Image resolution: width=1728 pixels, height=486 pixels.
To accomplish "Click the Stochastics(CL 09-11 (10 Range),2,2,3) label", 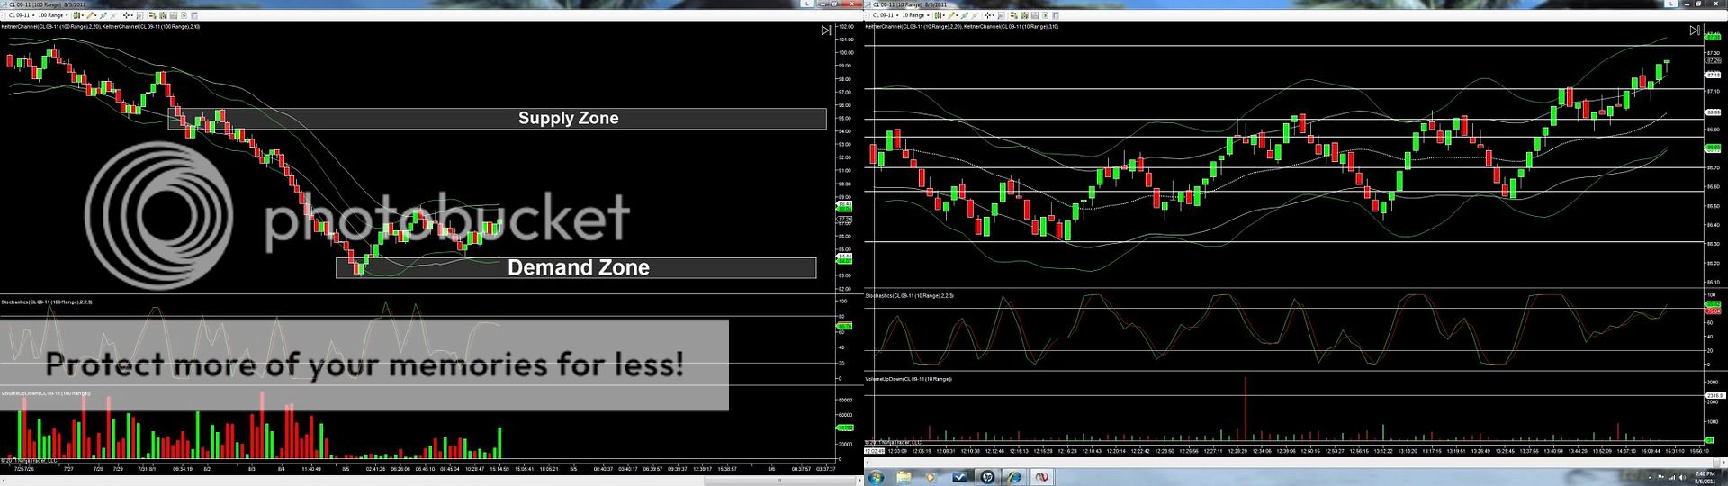I will click(x=910, y=295).
